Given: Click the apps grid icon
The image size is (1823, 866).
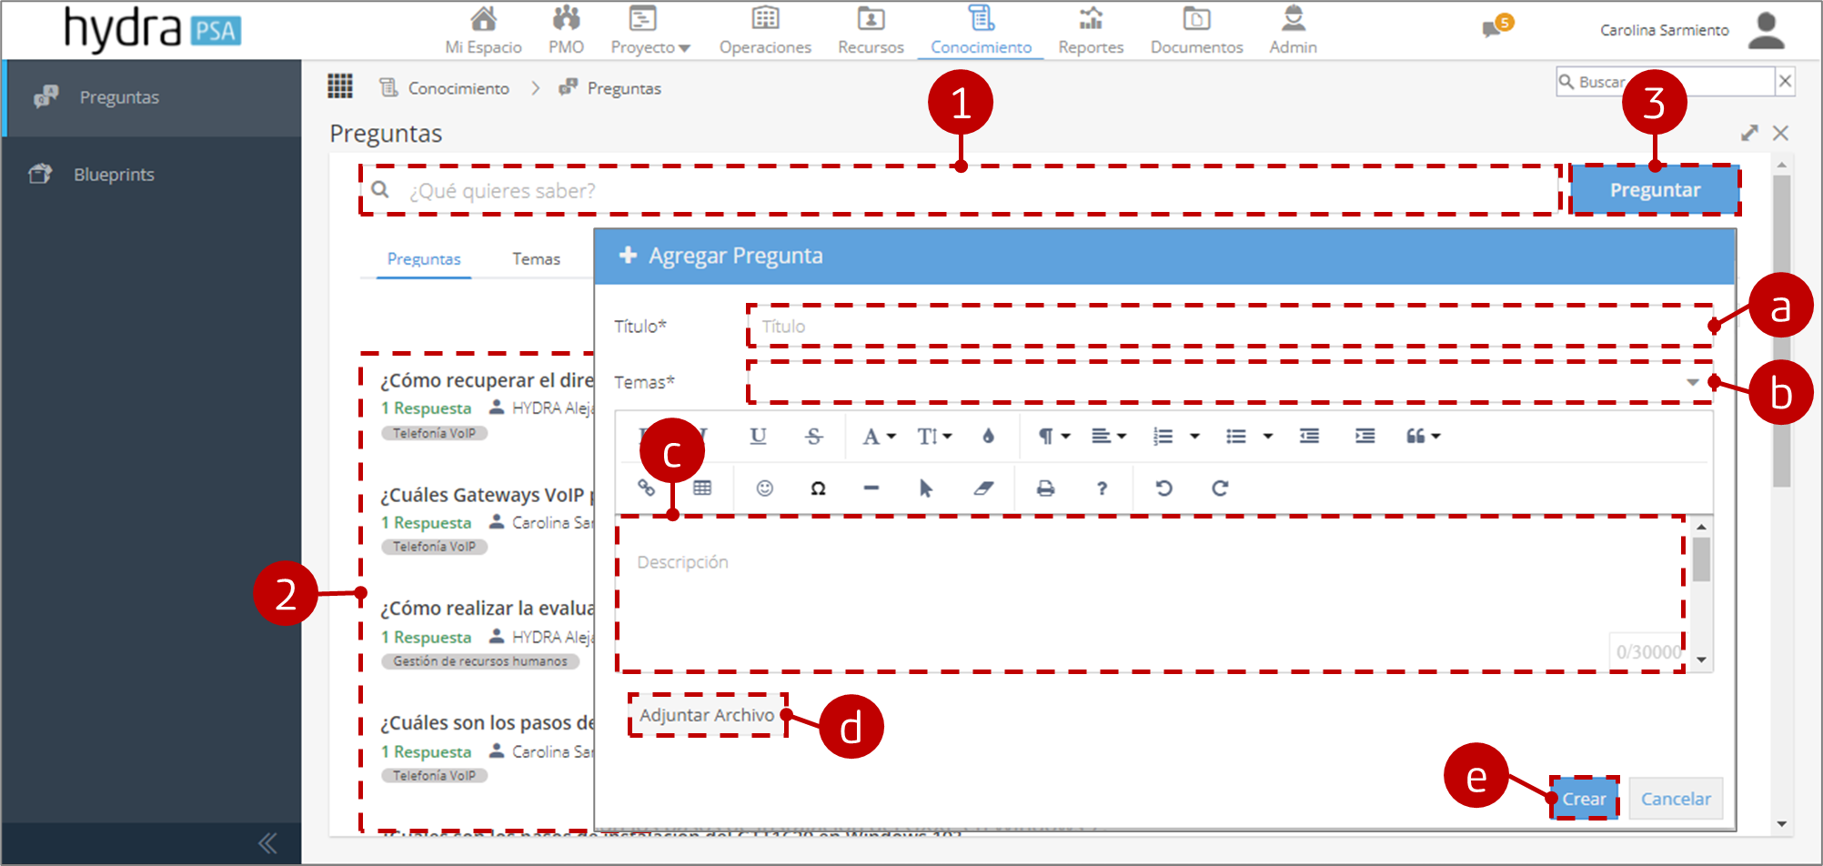Looking at the screenshot, I should point(340,86).
